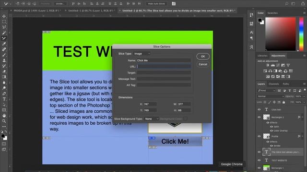This screenshot has height=172, width=307.
Task: Open the Fill value dropdown
Action: click(304, 102)
